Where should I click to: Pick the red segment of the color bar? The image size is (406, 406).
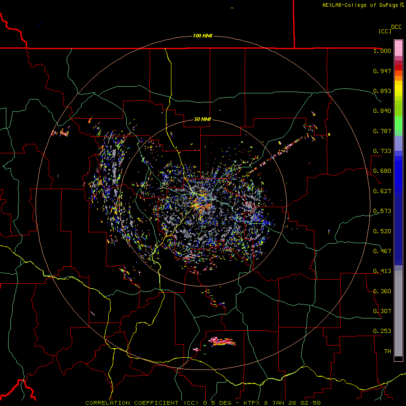point(398,67)
